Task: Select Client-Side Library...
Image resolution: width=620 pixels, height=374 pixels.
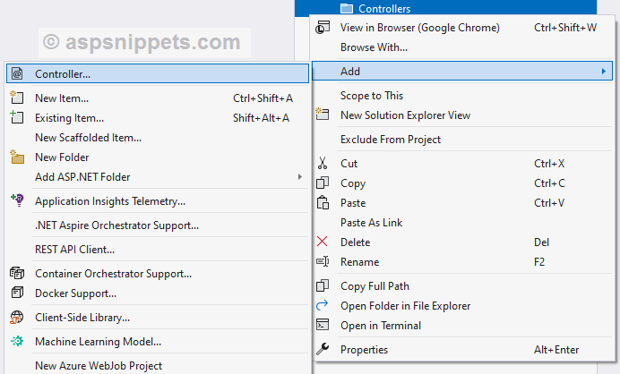Action: pos(158,318)
